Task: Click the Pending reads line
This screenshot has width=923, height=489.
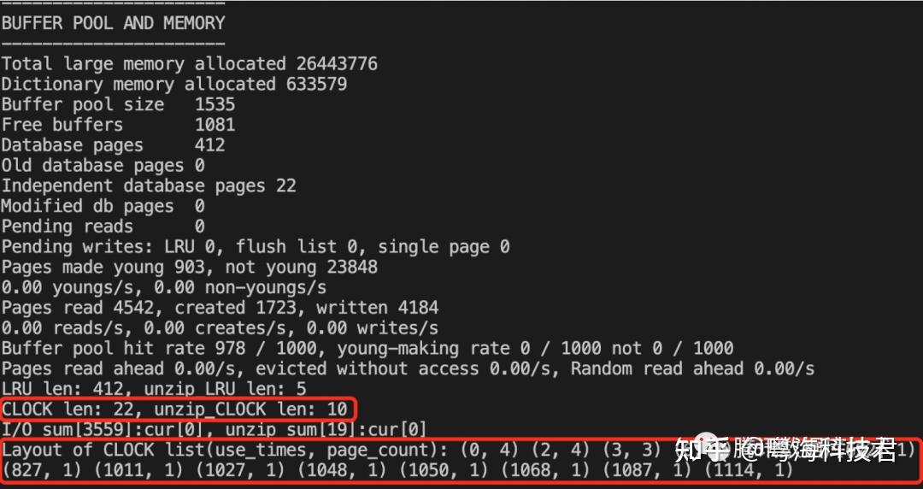Action: click(x=103, y=227)
